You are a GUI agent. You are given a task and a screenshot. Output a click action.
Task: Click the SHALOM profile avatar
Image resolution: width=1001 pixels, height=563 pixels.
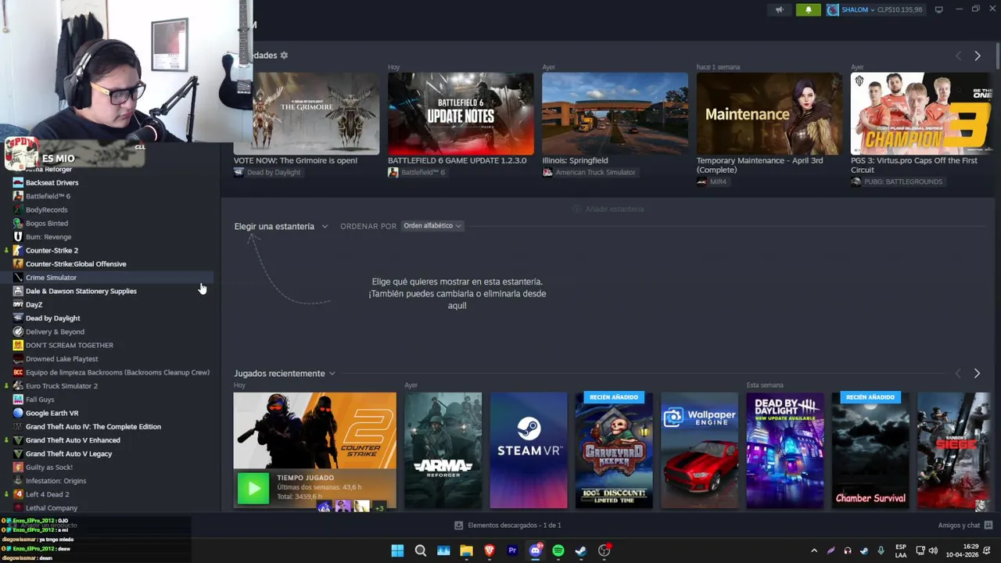click(x=833, y=10)
